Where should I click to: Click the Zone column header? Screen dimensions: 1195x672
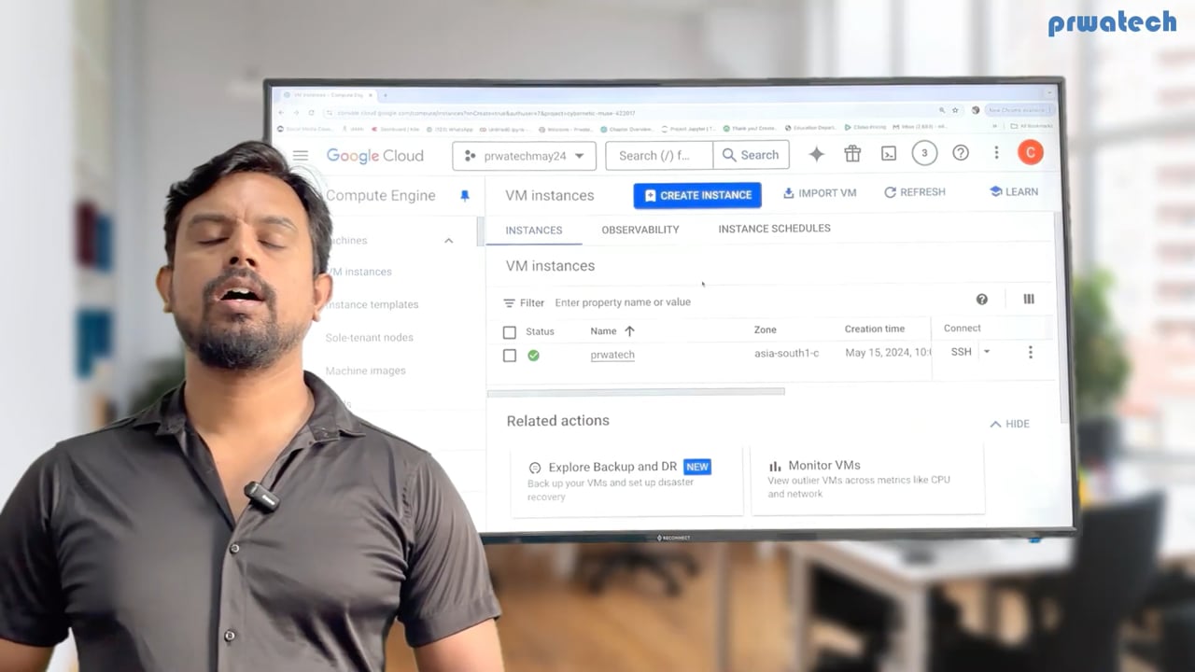766,329
